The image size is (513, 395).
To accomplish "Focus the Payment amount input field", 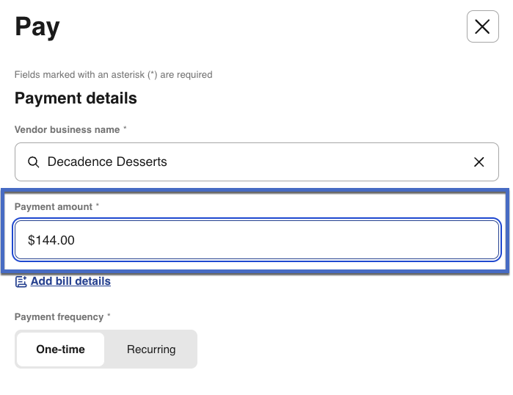I will point(257,240).
